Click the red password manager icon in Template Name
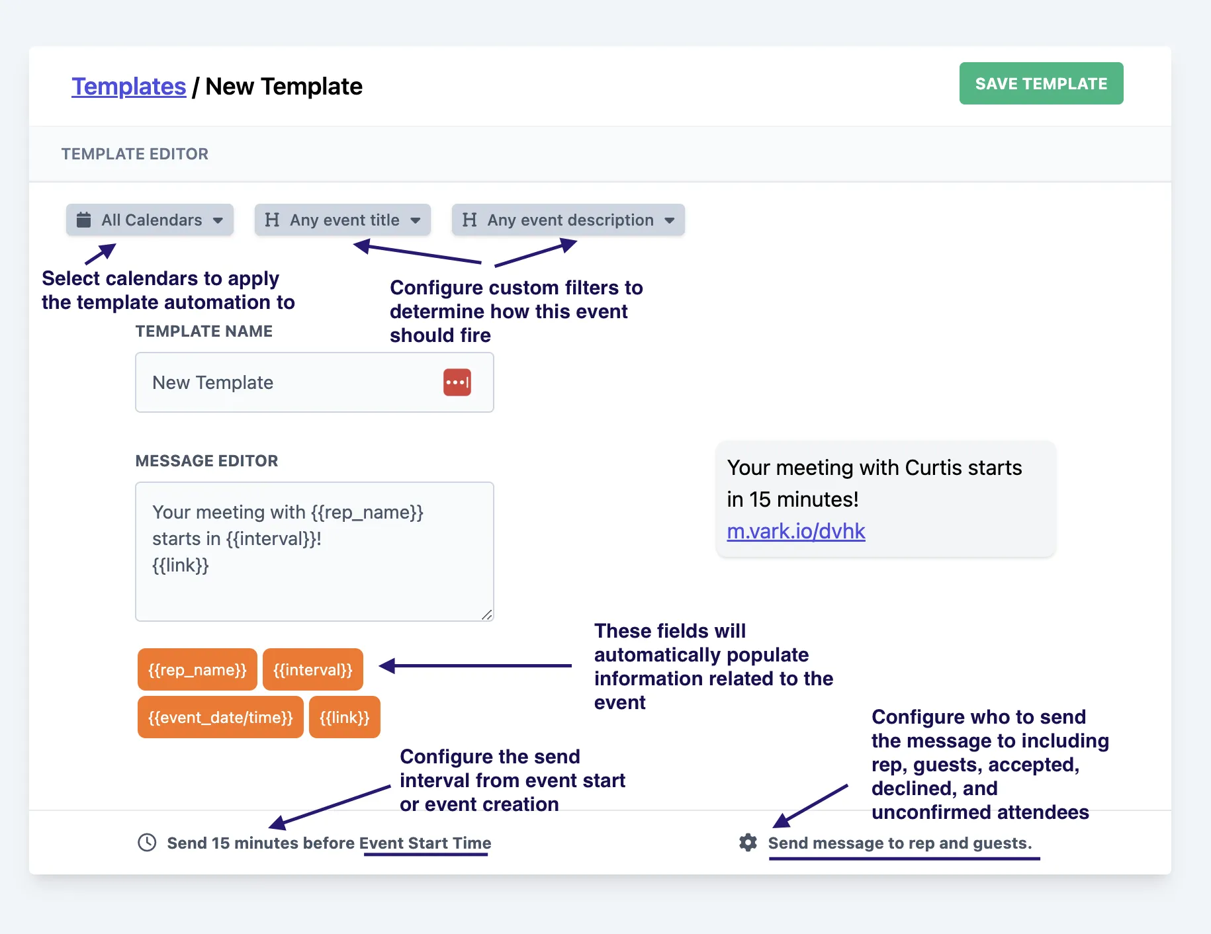 (x=457, y=382)
